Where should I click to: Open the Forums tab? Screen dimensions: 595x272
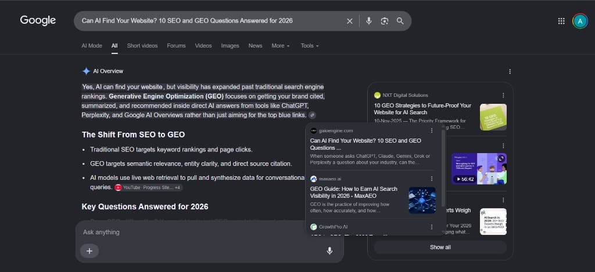pos(177,46)
